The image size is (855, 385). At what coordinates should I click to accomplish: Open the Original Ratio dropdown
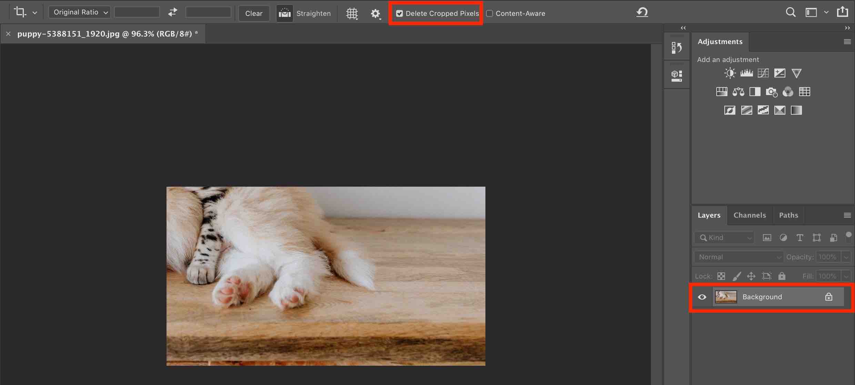[x=80, y=12]
